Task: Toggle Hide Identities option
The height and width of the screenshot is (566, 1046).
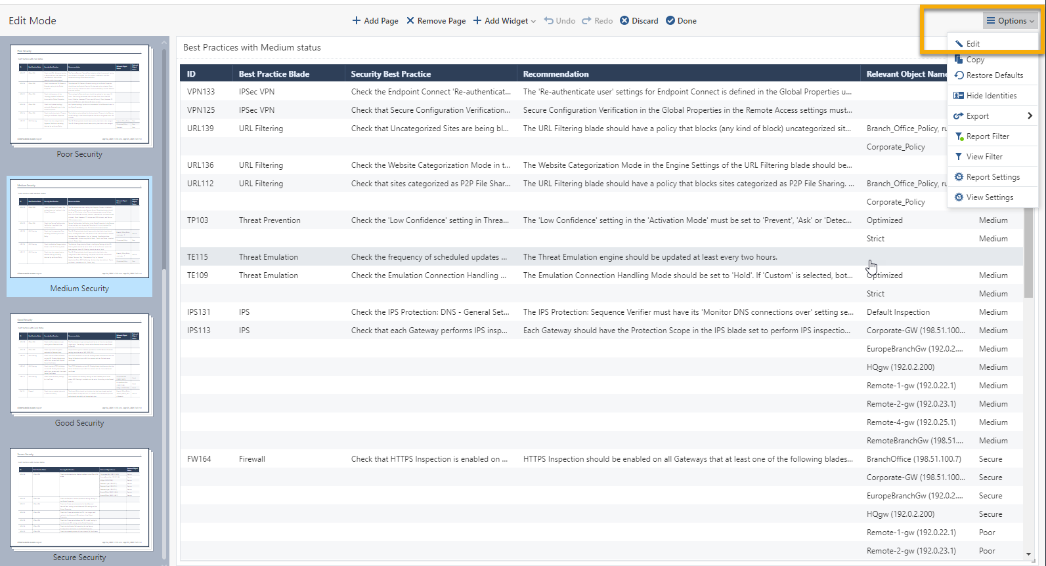Action: click(x=992, y=96)
